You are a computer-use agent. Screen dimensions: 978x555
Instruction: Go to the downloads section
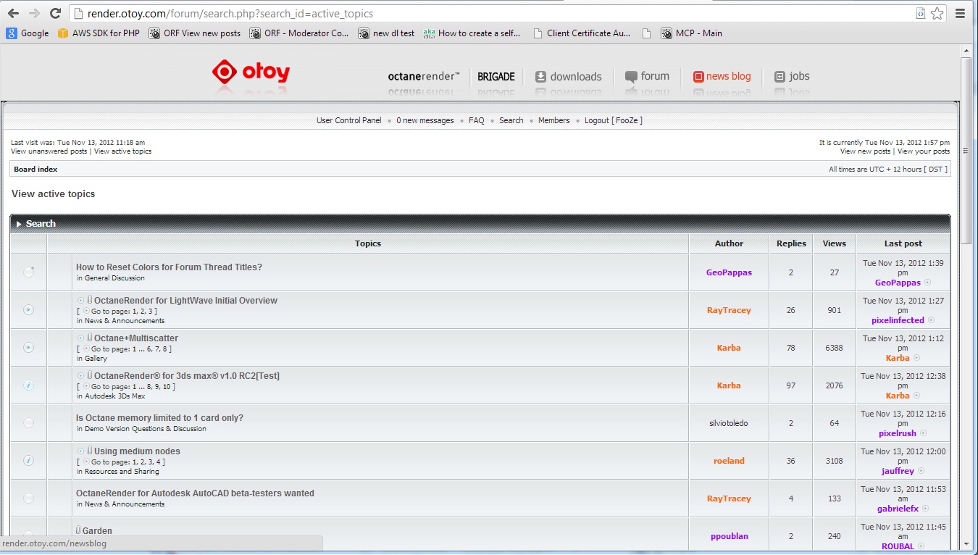[569, 76]
